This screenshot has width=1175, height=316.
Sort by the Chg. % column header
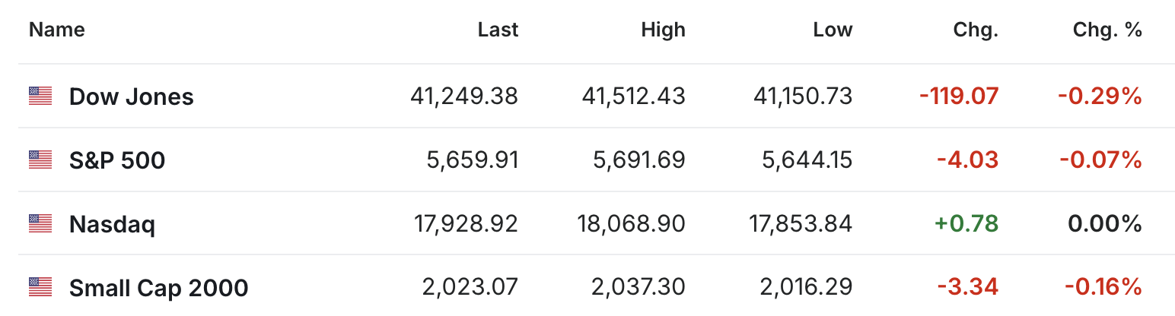pos(1107,30)
